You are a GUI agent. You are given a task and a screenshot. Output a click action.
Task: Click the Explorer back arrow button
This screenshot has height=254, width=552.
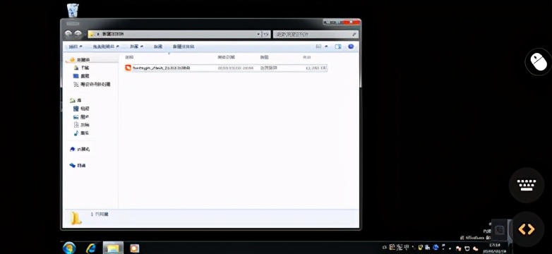tap(68, 34)
